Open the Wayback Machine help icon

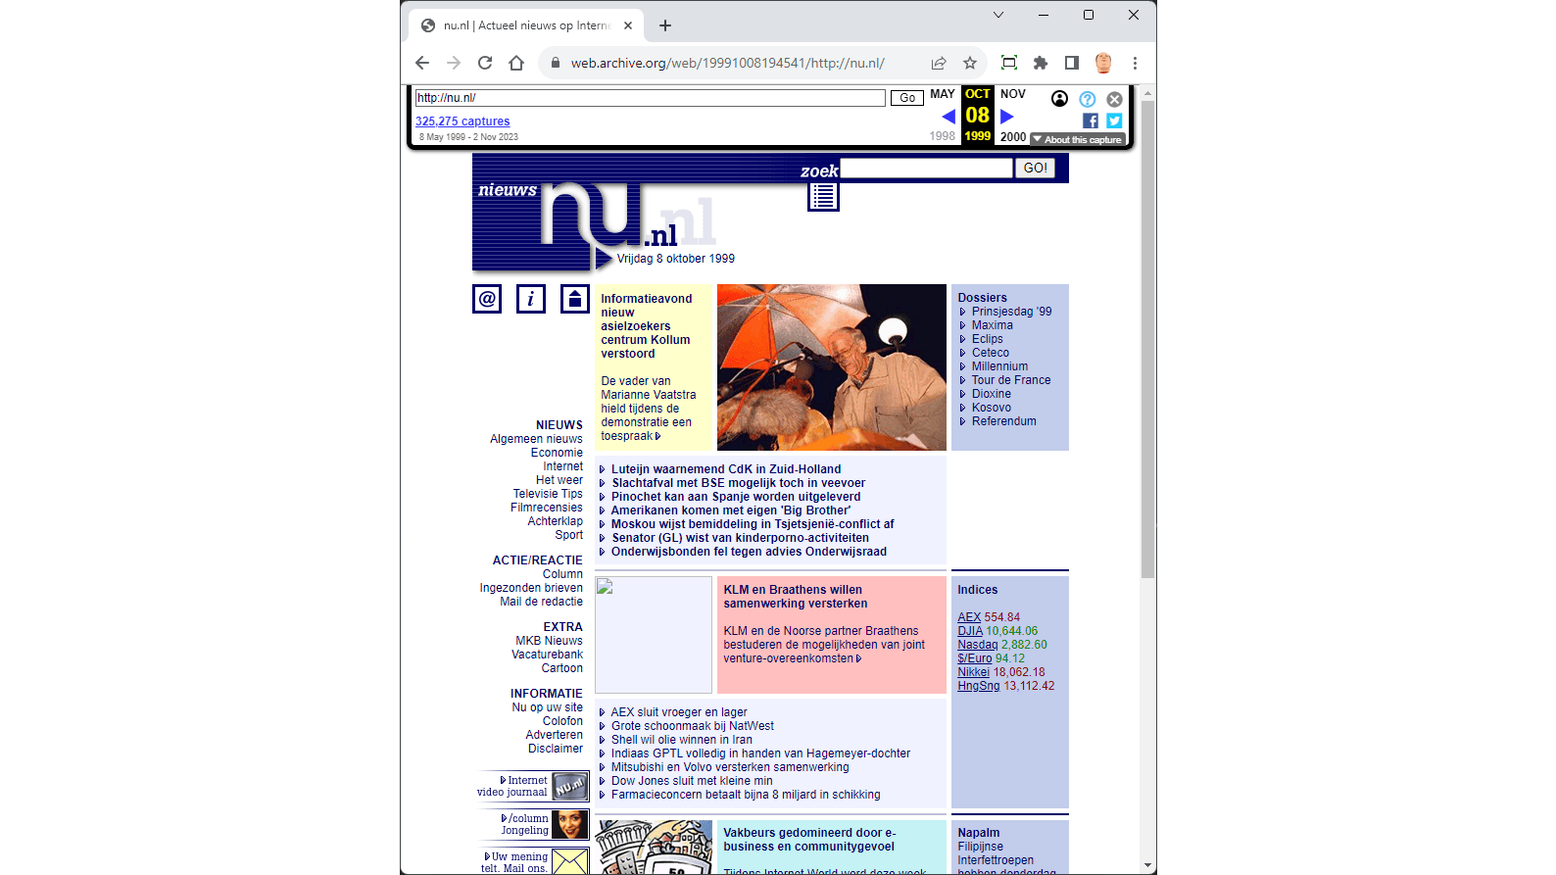coord(1088,99)
